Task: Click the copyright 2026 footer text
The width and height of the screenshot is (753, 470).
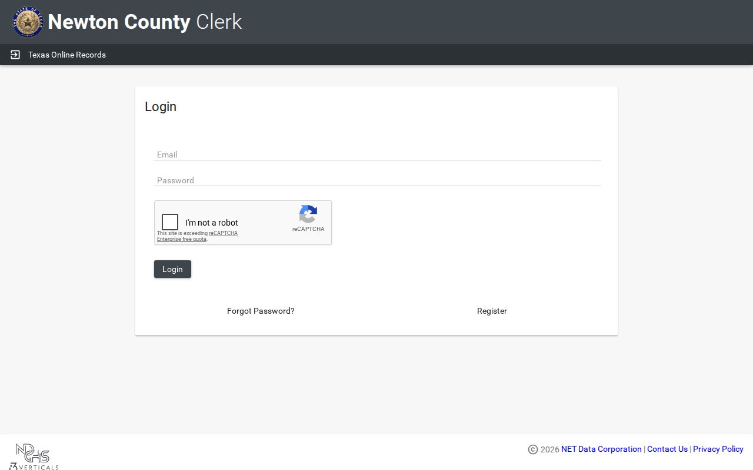Action: (x=544, y=449)
